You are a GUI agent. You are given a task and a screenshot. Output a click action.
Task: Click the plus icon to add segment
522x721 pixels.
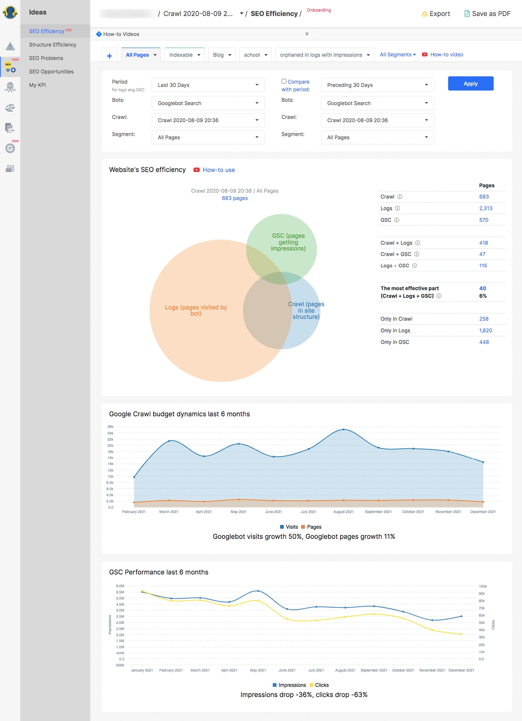point(109,56)
